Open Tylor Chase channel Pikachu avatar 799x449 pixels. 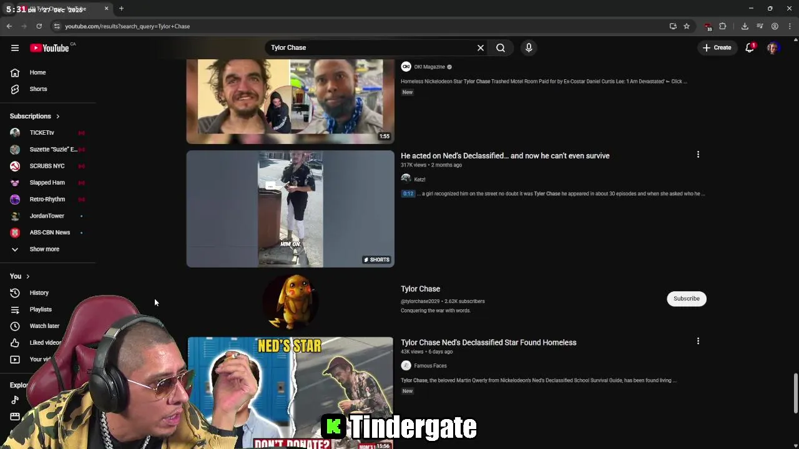pos(290,302)
